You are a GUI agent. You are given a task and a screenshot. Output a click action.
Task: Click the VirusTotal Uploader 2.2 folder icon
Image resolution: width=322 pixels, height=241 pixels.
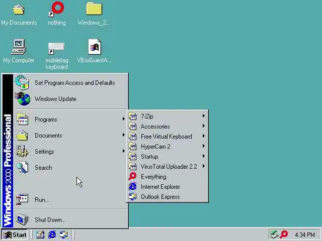[x=132, y=166]
